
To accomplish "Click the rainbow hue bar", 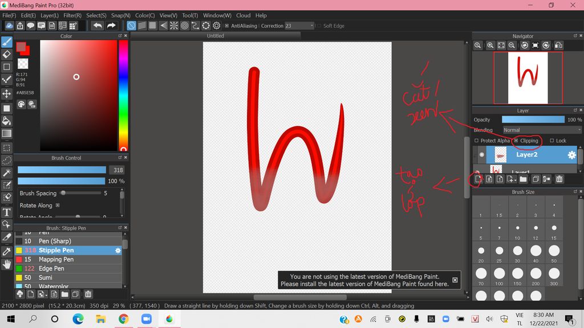I will pos(123,95).
